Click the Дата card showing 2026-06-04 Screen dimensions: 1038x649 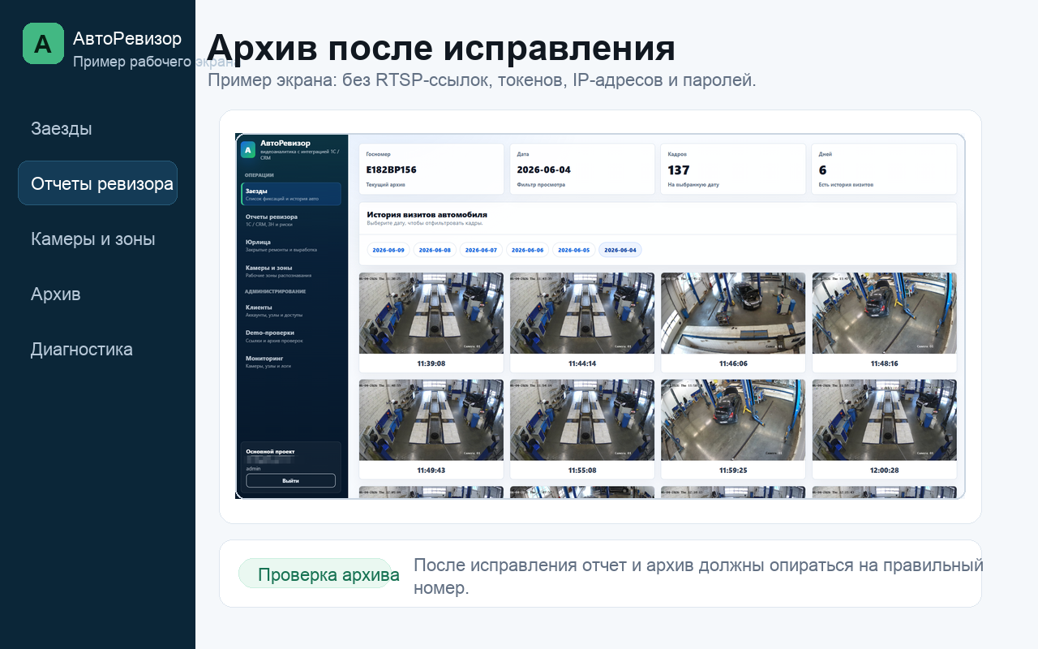tap(582, 169)
